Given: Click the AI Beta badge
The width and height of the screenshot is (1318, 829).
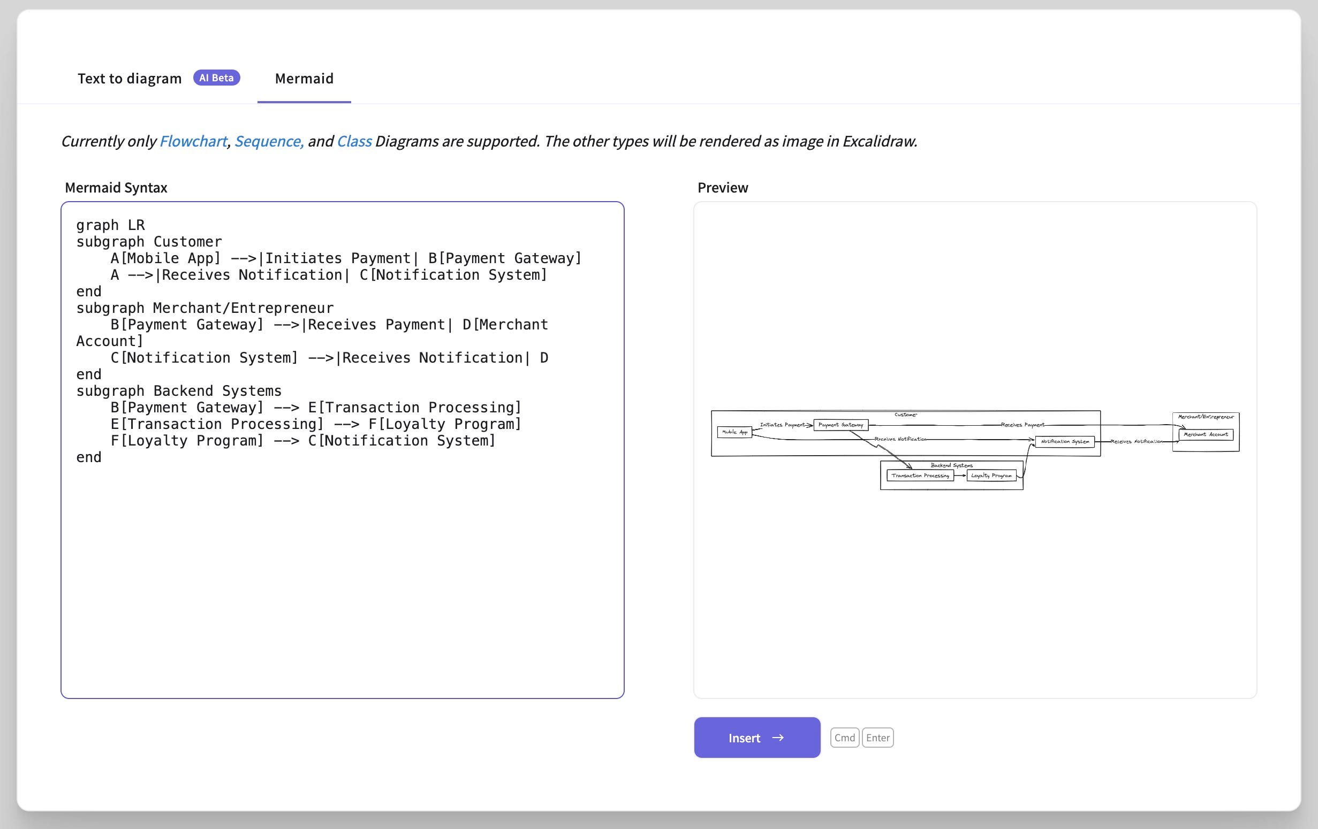Looking at the screenshot, I should pos(216,78).
